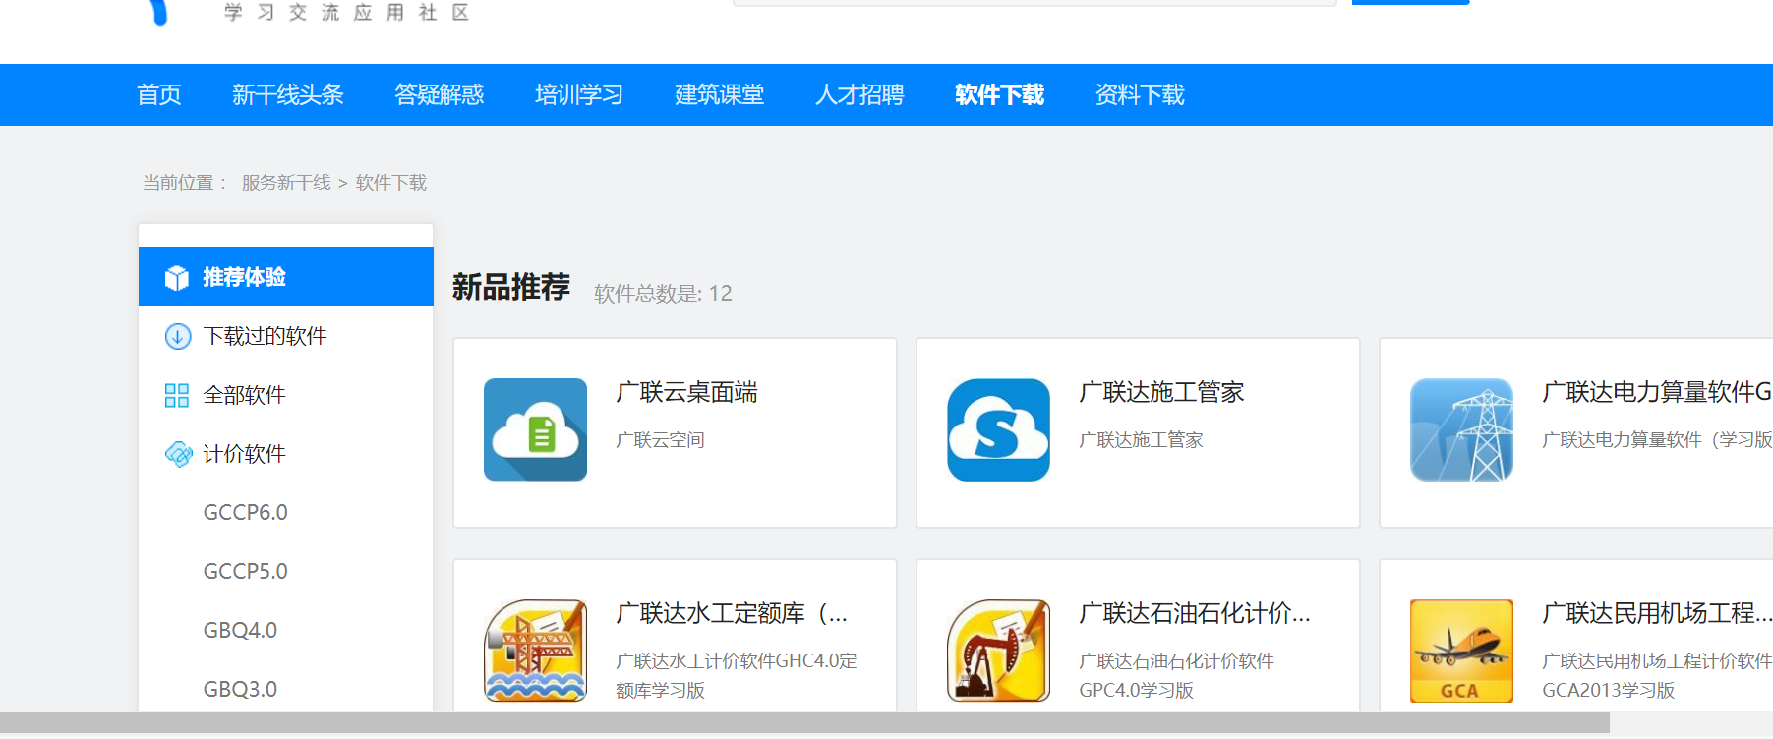Viewport: 1773px width, 739px height.
Task: Open 全部软件 sidebar entry
Action: [x=245, y=395]
